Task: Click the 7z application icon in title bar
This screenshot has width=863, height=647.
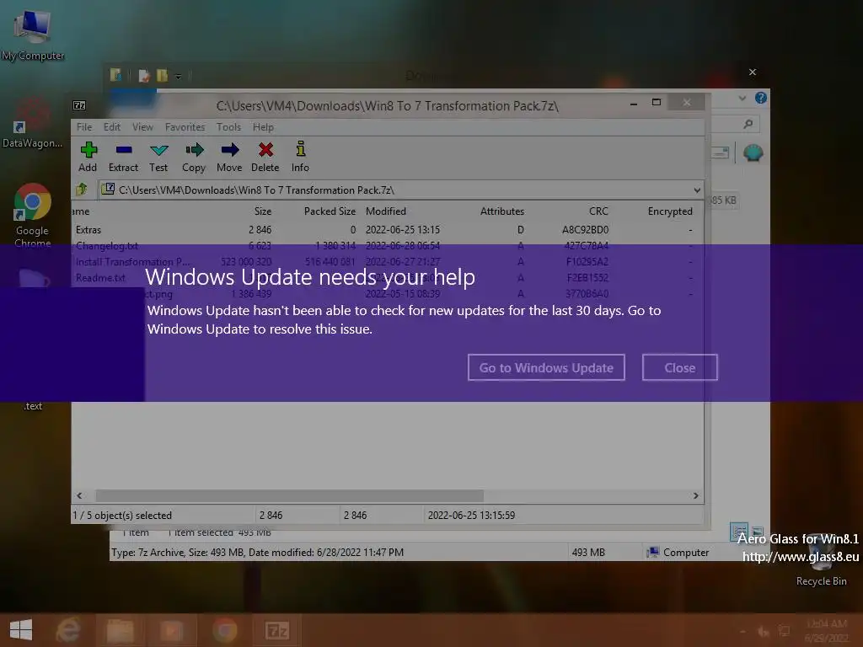Action: point(79,105)
